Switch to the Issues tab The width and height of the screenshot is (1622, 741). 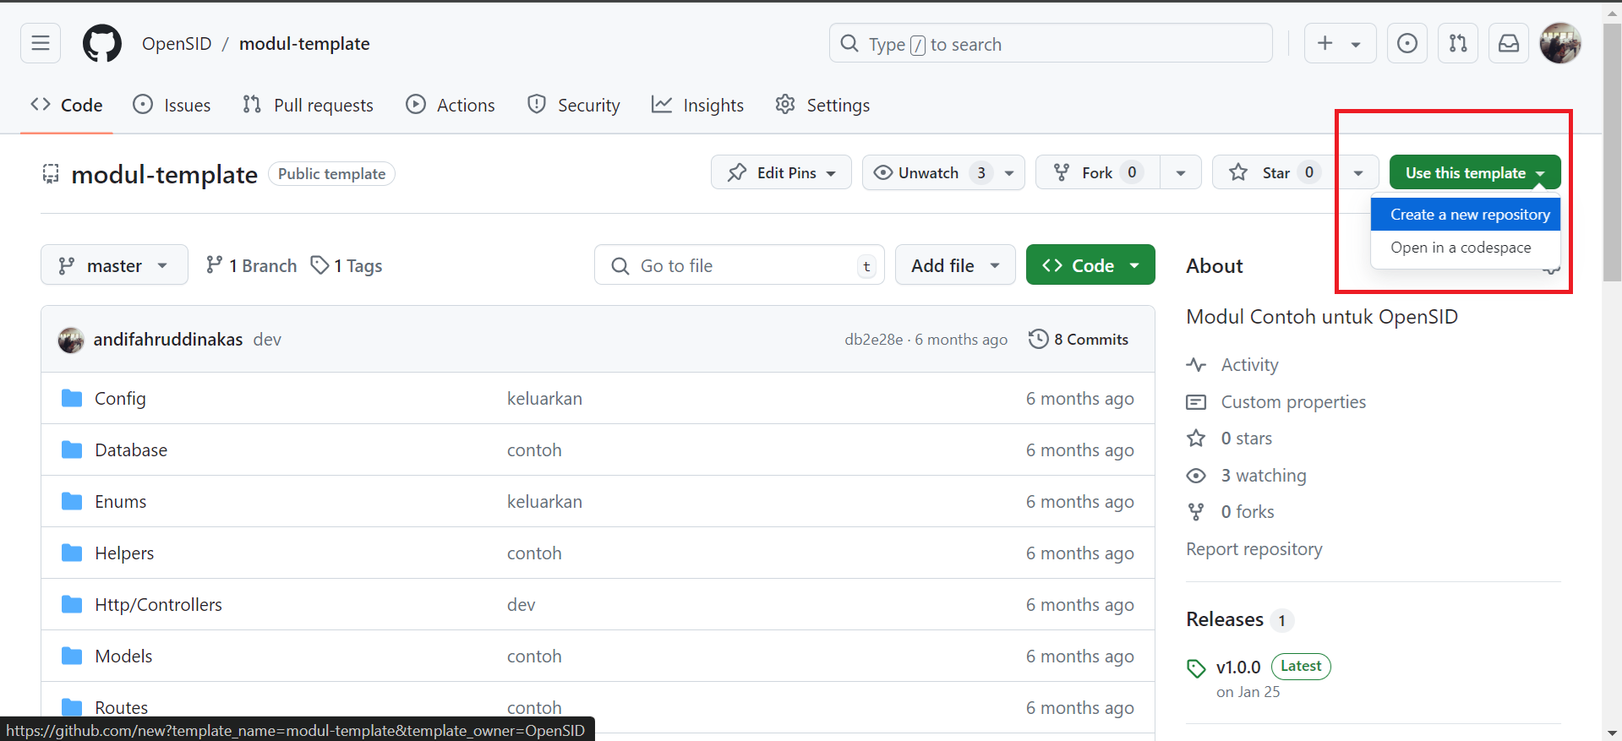point(172,105)
